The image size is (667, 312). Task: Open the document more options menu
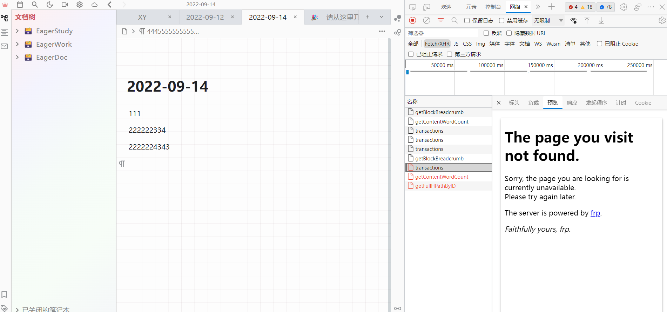tap(382, 31)
